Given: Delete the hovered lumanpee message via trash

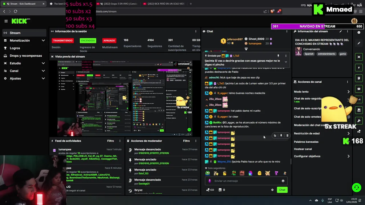Looking at the screenshot, I should 287,136.
